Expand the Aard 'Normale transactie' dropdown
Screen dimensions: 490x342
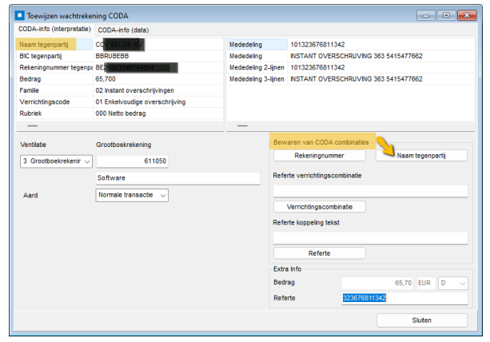(132, 195)
